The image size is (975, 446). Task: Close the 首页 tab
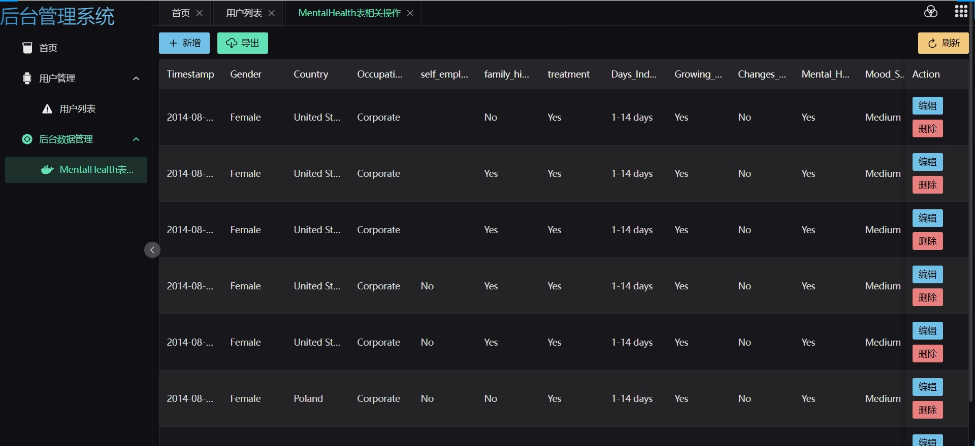point(200,13)
